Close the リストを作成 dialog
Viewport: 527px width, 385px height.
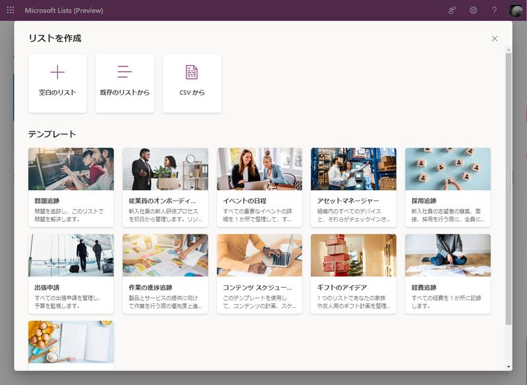495,39
